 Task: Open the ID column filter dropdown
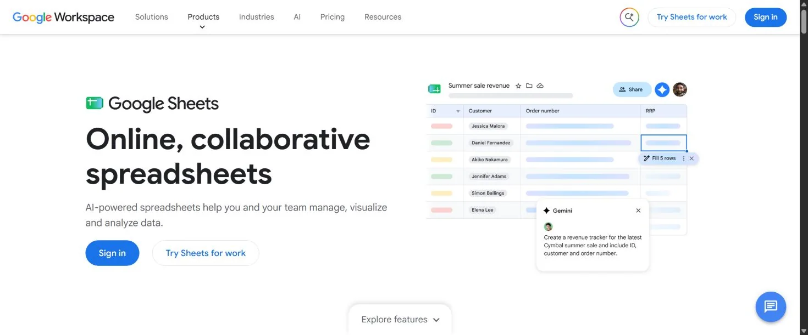point(458,111)
